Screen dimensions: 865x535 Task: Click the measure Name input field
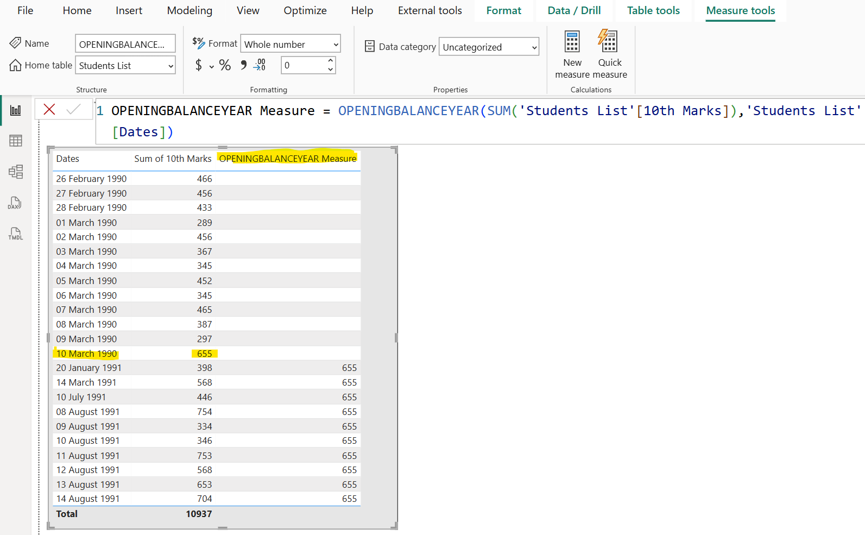point(125,44)
